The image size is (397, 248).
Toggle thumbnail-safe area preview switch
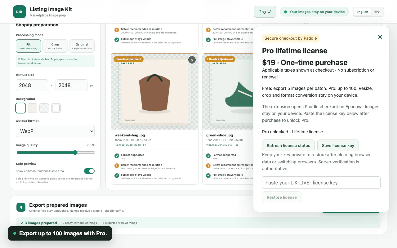[x=89, y=171]
